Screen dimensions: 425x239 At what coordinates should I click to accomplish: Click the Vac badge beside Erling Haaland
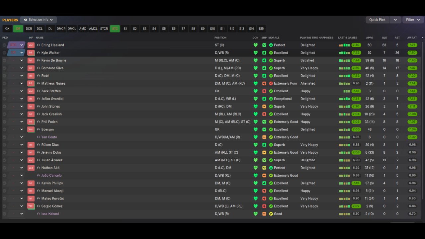31,45
